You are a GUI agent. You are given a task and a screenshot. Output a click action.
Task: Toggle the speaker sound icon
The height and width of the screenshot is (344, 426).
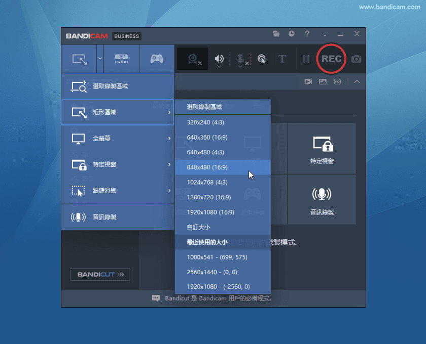(x=219, y=59)
